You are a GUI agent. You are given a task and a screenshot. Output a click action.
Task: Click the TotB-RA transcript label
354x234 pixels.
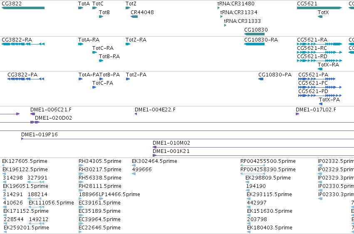pyautogui.click(x=109, y=57)
